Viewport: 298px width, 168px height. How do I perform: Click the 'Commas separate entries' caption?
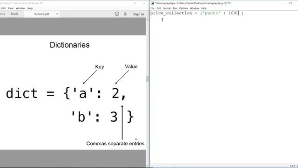[115, 143]
